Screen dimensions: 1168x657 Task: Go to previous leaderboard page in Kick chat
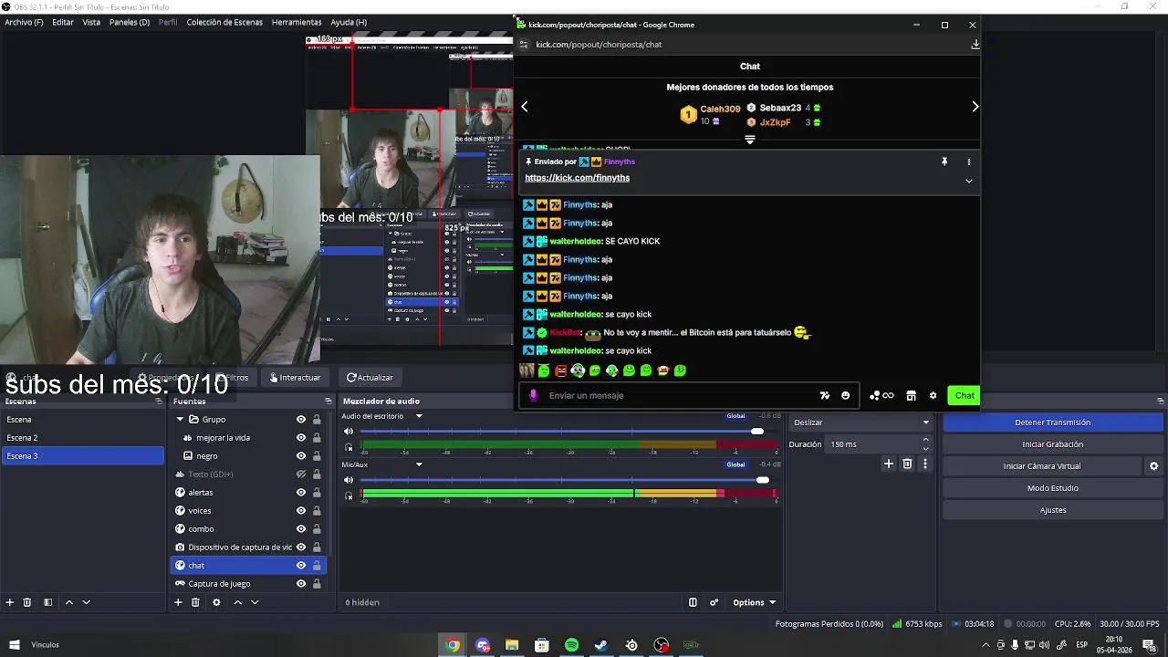click(524, 107)
